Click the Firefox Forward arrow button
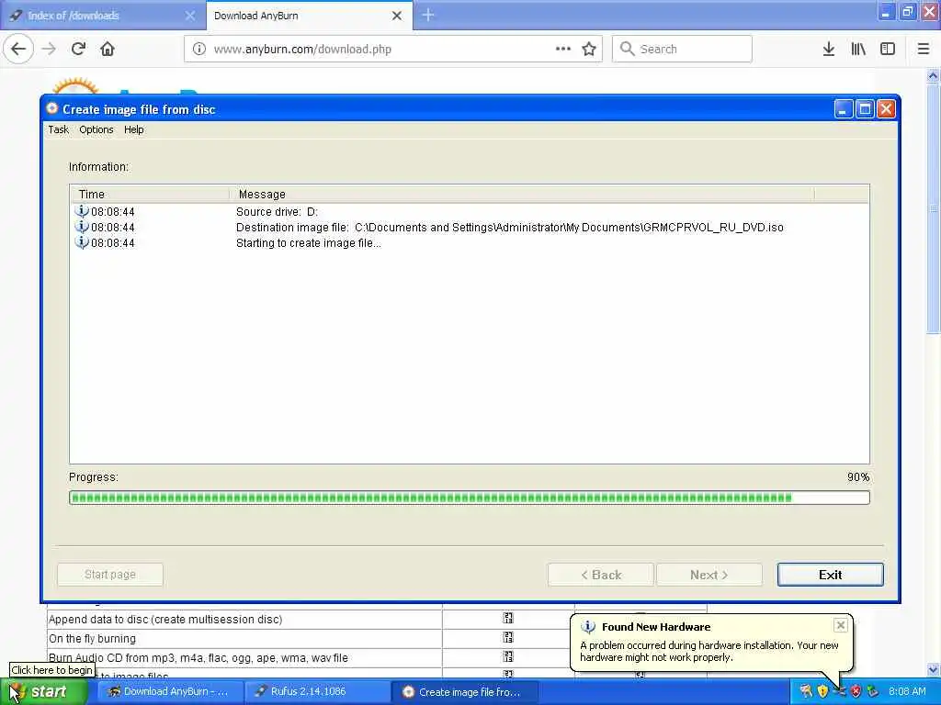This screenshot has width=941, height=705. coord(50,49)
